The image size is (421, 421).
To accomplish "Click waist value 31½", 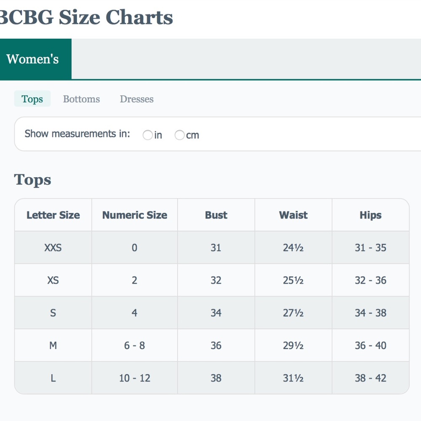I will 293,378.
